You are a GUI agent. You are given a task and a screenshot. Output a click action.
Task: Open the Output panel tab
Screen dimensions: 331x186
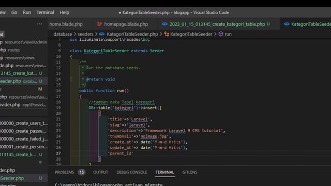point(100,172)
